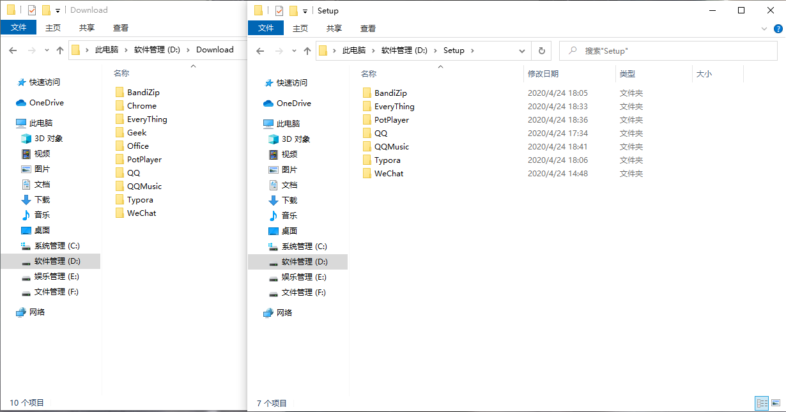The image size is (786, 412).
Task: Expand the address bar history dropdown in Setup
Action: point(522,50)
